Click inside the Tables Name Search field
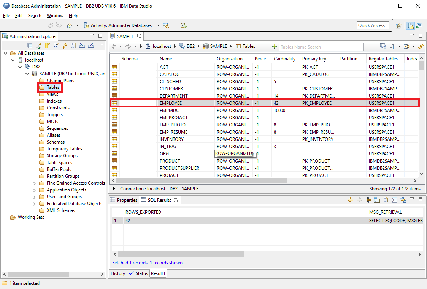 tap(321, 46)
